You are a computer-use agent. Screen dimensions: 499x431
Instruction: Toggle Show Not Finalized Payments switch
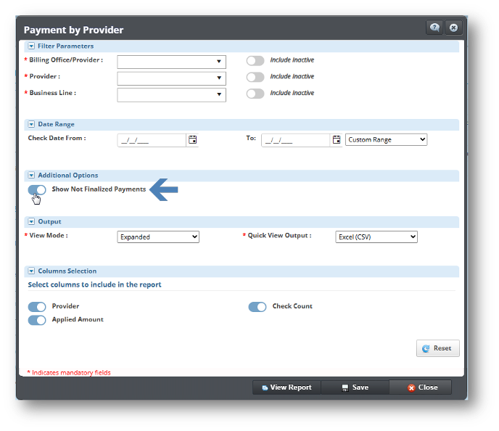pos(37,190)
